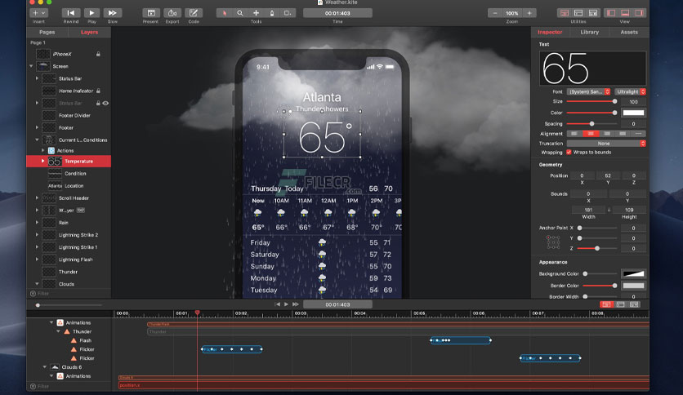Image resolution: width=683 pixels, height=395 pixels.
Task: Open the Ultralight font weight dropdown
Action: pos(630,91)
